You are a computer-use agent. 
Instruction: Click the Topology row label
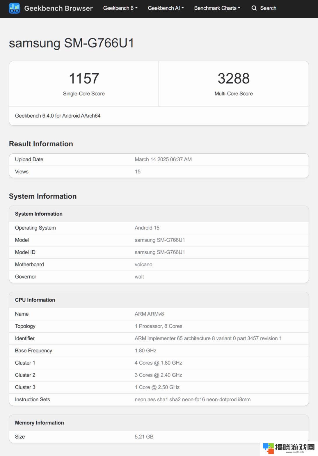25,326
